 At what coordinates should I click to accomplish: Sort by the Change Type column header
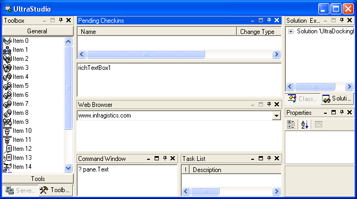(x=259, y=32)
